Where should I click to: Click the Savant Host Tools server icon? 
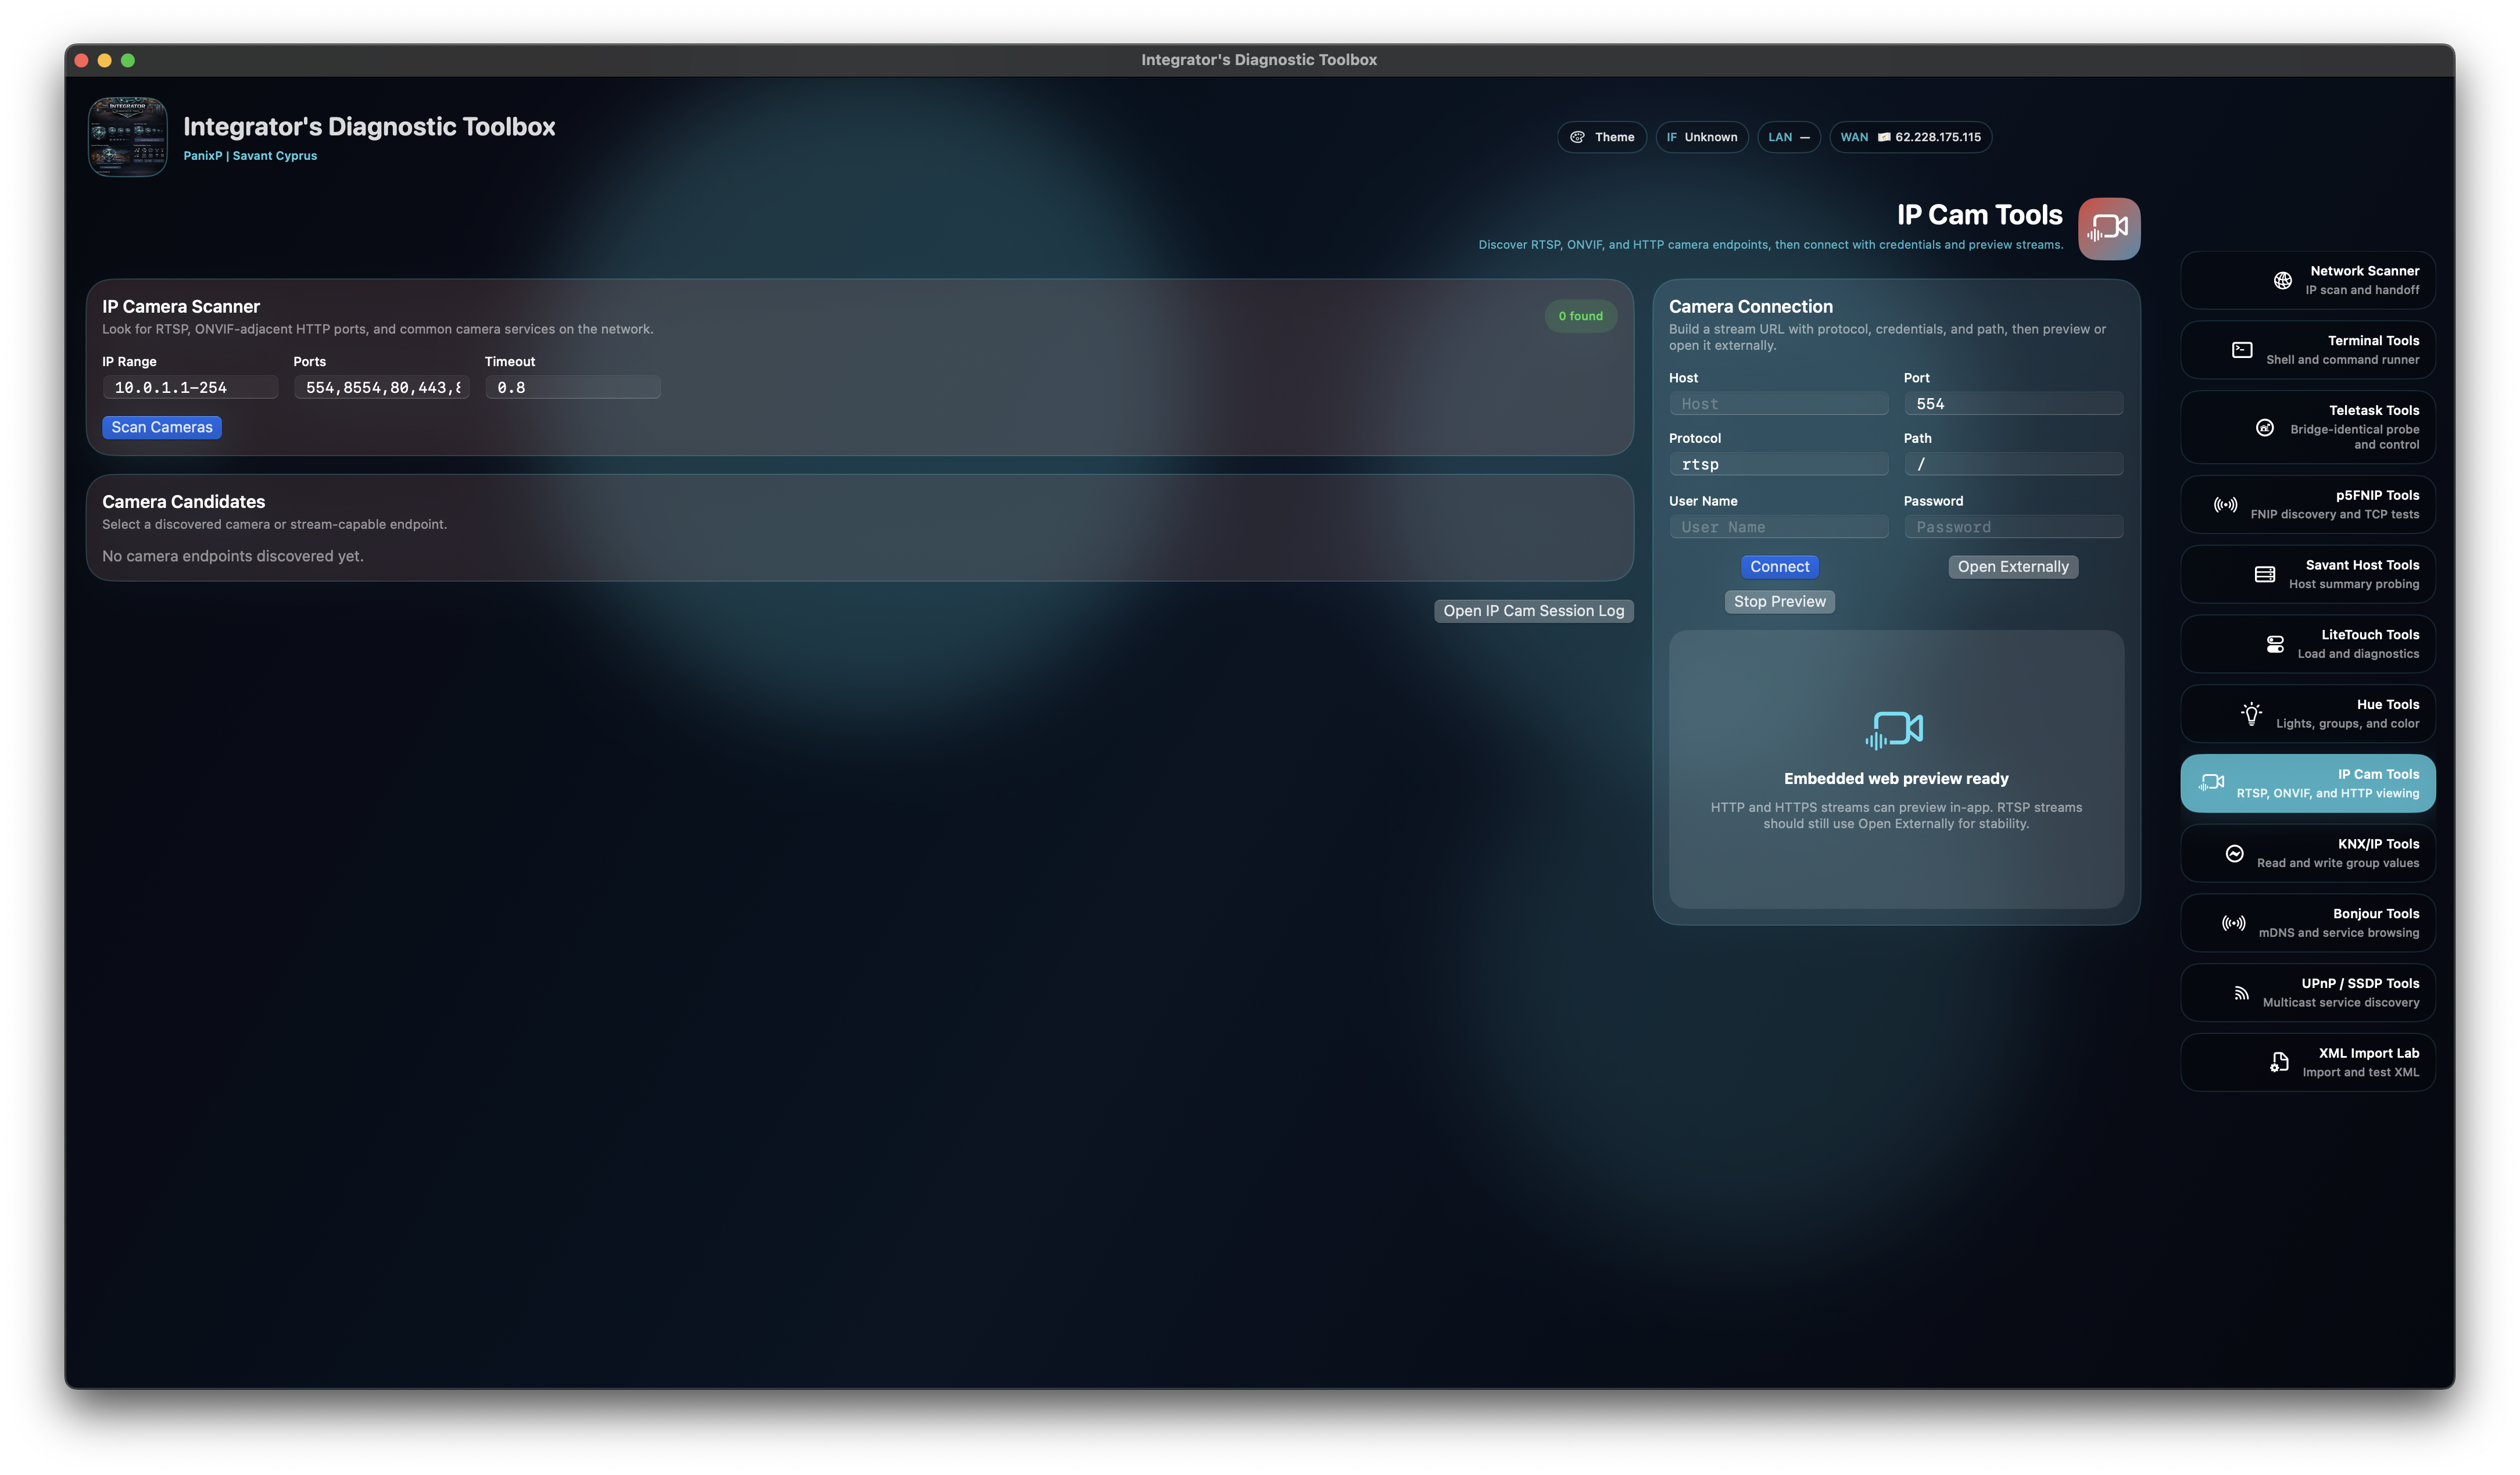click(x=2265, y=574)
